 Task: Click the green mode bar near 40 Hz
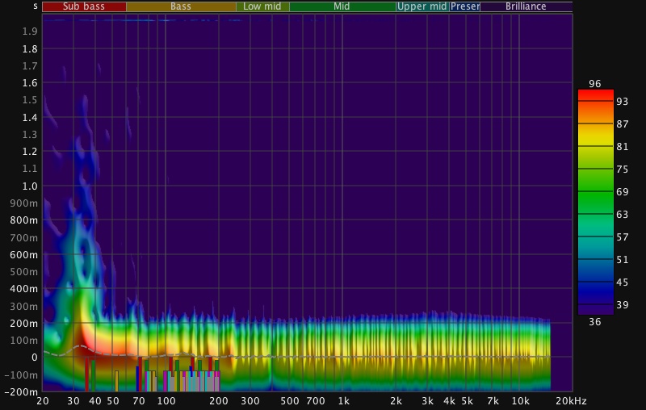[x=94, y=375]
